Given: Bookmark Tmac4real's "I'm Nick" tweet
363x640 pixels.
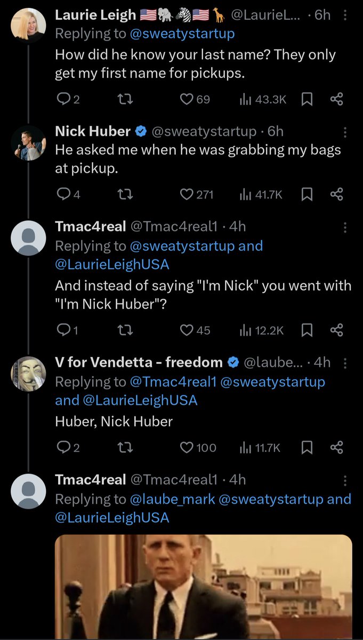Looking at the screenshot, I should click(x=307, y=330).
